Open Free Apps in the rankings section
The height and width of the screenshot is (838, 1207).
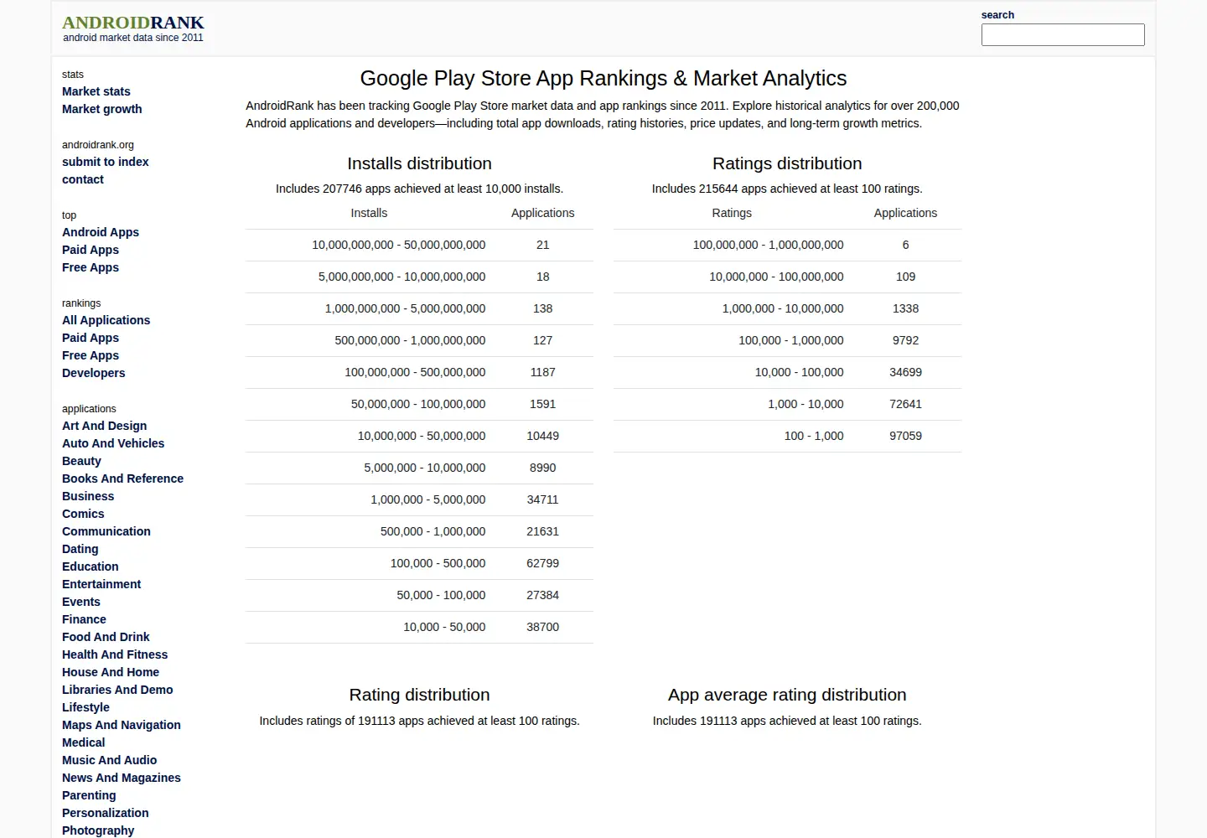tap(91, 355)
